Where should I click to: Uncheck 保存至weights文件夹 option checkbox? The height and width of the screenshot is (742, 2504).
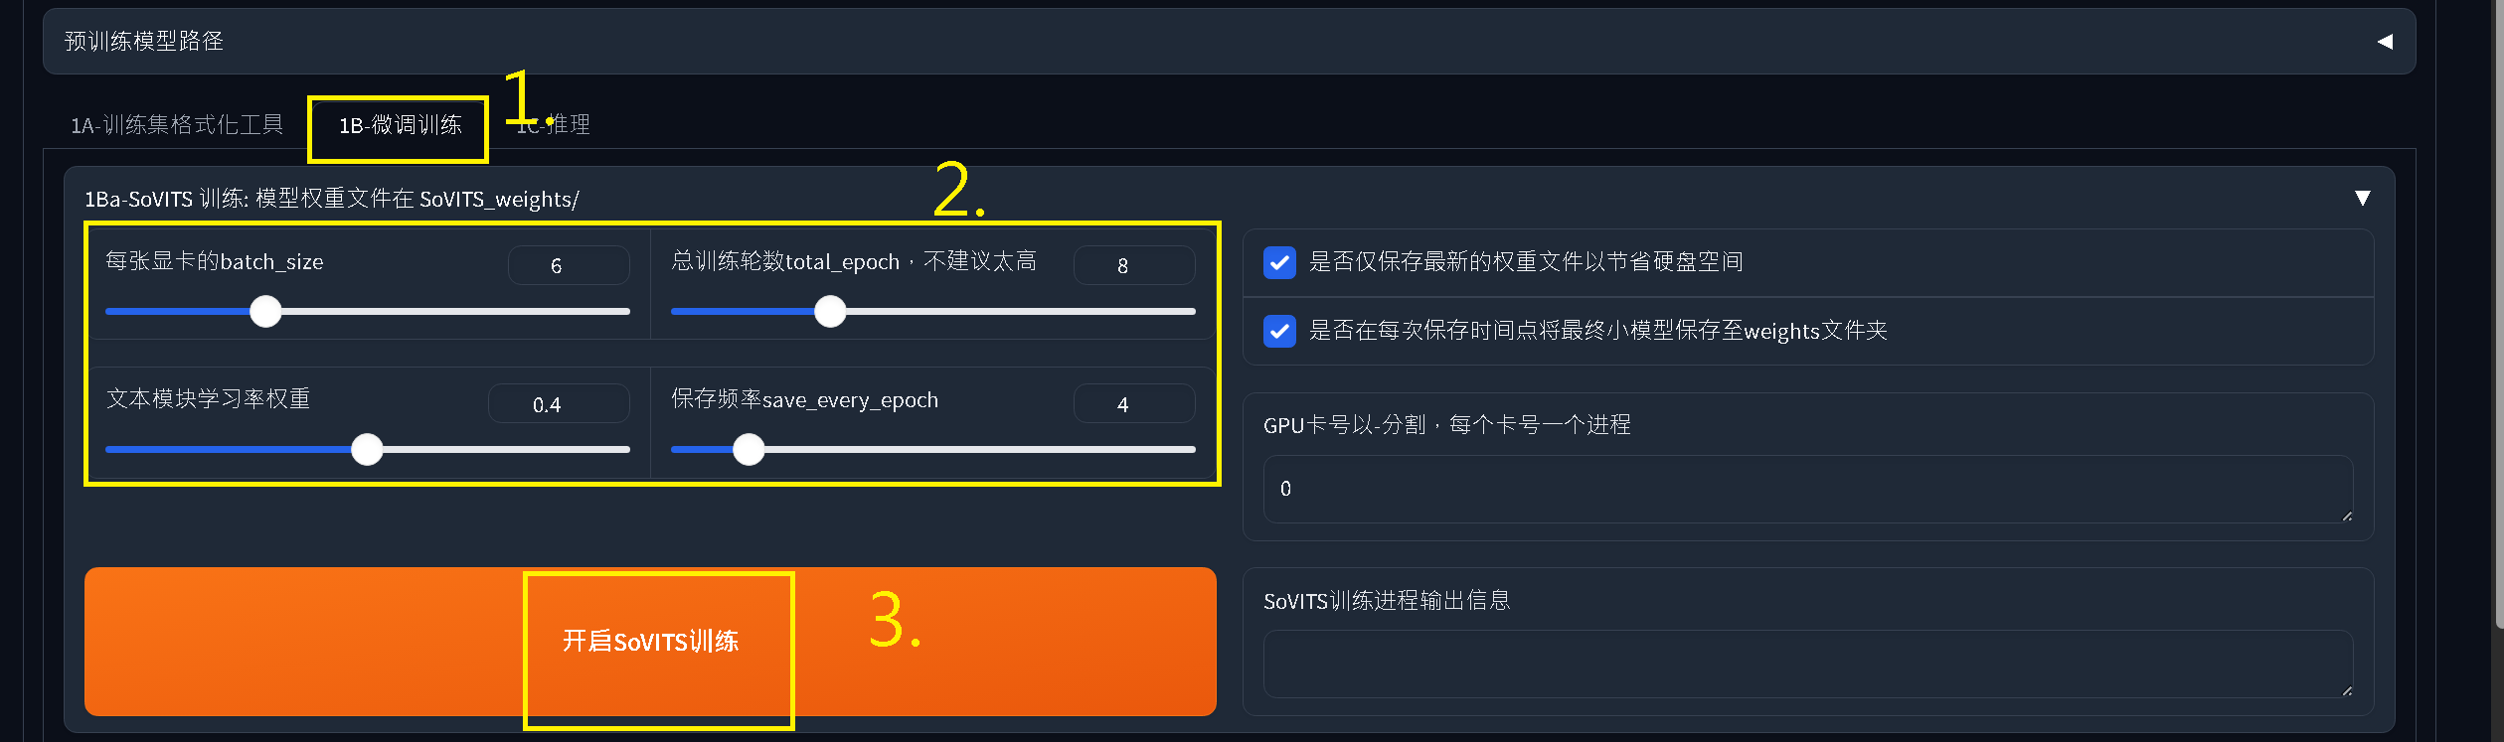pos(1279,331)
